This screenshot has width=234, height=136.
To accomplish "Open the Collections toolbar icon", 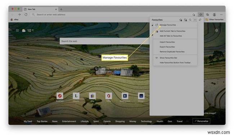I will (x=207, y=15).
